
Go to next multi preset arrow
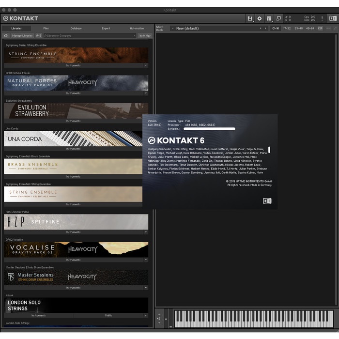click(x=265, y=28)
